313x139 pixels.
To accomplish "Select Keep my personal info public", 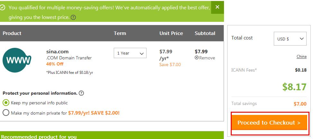I will click(6, 103).
